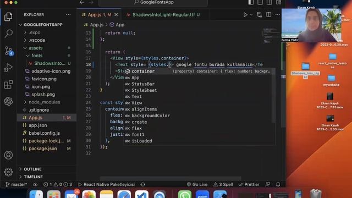Click Prettier status item
The image size is (352, 198).
click(249, 184)
